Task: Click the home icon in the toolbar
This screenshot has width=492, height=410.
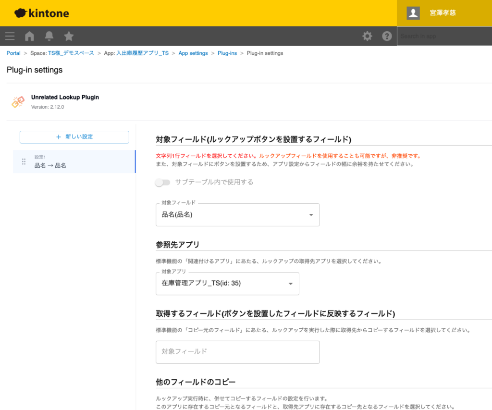Action: [29, 36]
